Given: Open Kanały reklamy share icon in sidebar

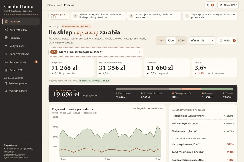Looking at the screenshot, I should coord(6,30).
